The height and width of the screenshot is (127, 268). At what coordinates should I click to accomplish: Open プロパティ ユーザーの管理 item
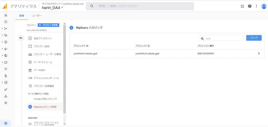(45, 54)
